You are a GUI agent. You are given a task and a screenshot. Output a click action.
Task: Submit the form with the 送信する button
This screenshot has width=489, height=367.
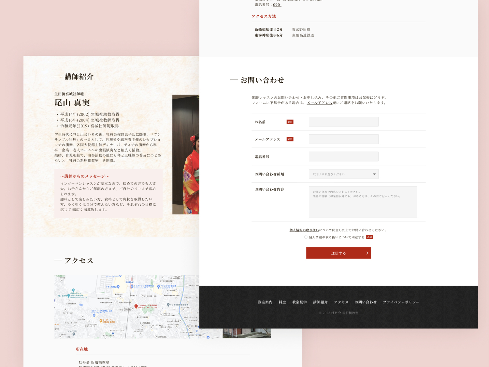click(338, 253)
